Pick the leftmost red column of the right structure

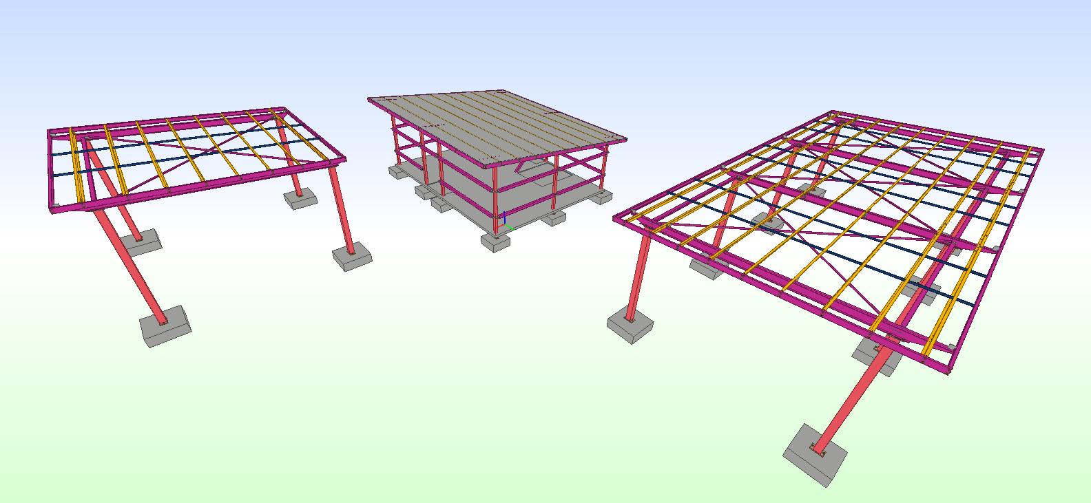(x=638, y=277)
